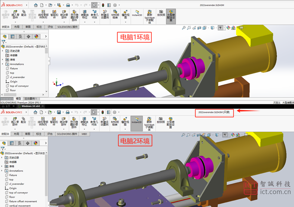Click 配合 mate tool in the bottom window ribbon
The height and width of the screenshot is (207, 294).
24,120
